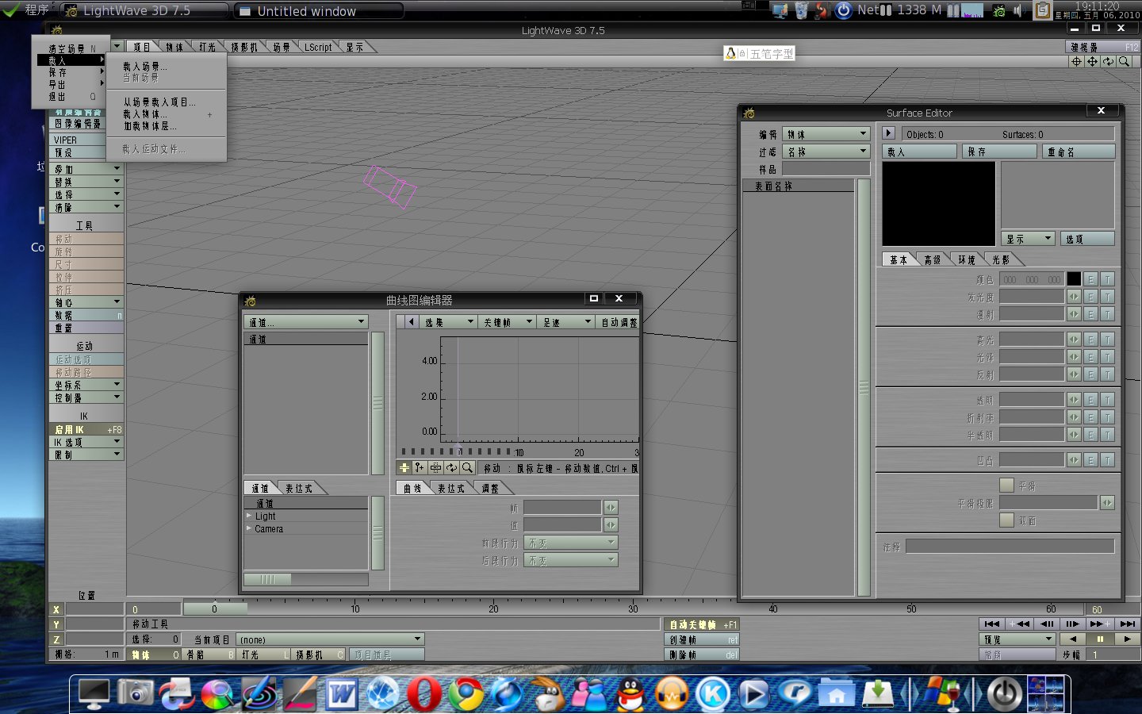Screen dimensions: 1142x714
Task: Open the 替换 dropdown in left panel
Action: pyautogui.click(x=86, y=182)
